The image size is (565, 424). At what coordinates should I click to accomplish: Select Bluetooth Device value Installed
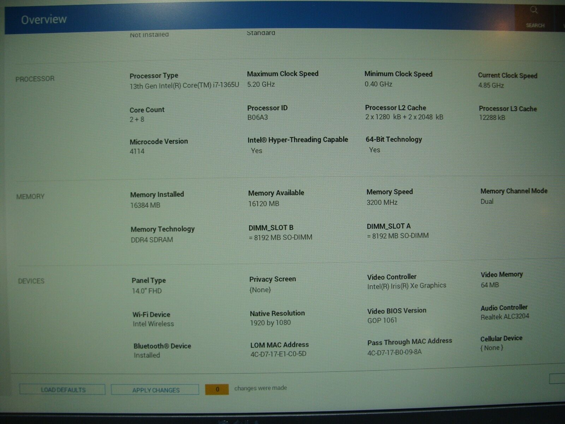point(147,355)
